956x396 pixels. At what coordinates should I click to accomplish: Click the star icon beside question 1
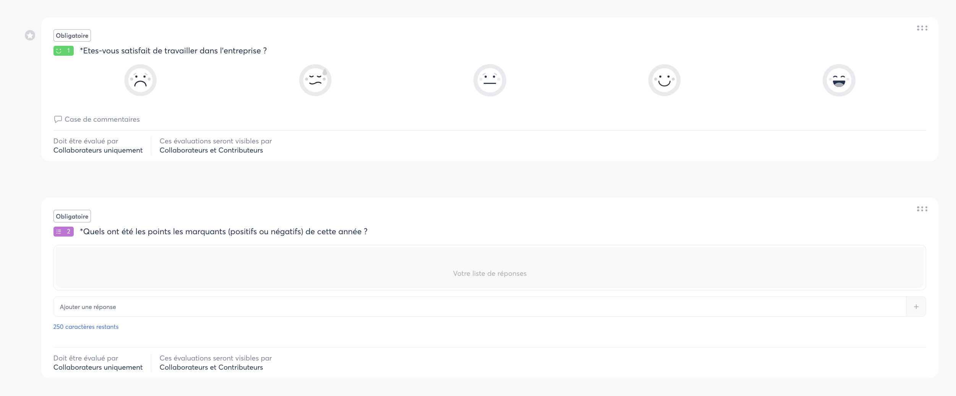pyautogui.click(x=30, y=35)
